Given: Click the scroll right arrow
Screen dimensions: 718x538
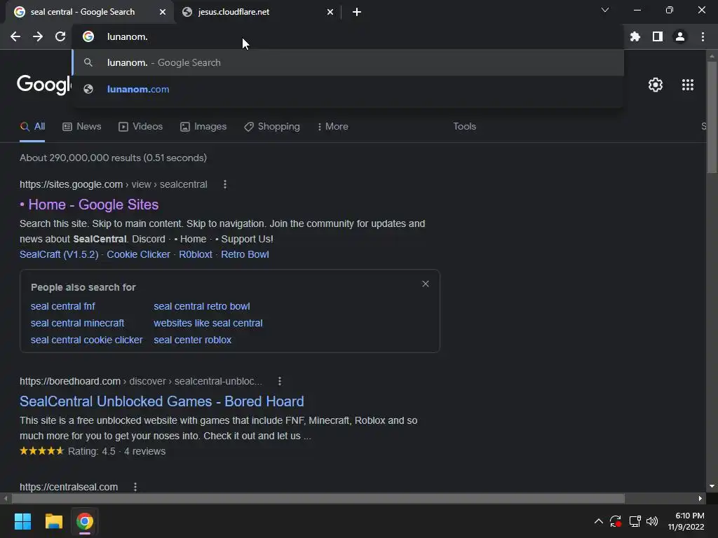Looking at the screenshot, I should [x=700, y=498].
